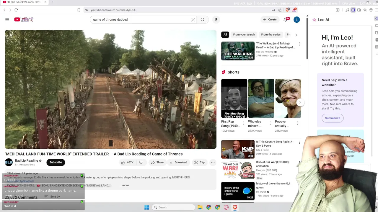Viewport: 378px width, 212px height.
Task: Switch to the 'MEDIEVAL LAND FUN-T' browser tab
Action: coord(25,2)
